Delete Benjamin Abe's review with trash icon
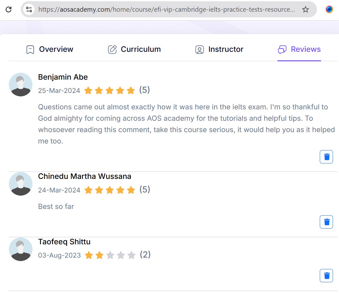Image resolution: width=339 pixels, height=293 pixels. (x=326, y=157)
